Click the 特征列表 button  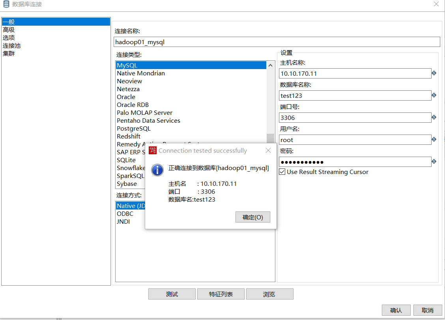click(221, 294)
